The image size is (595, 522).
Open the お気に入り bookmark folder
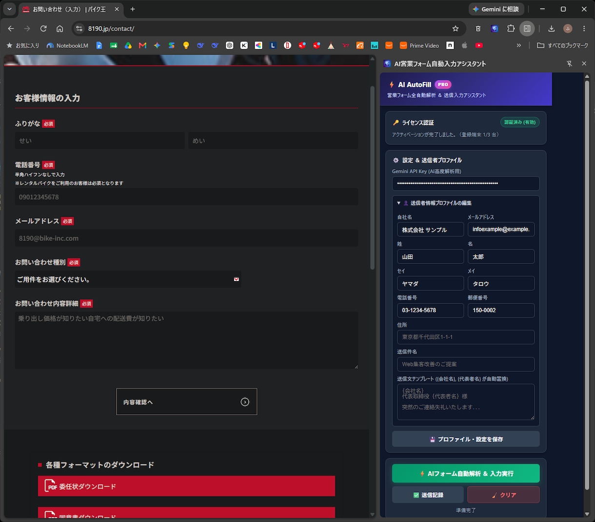point(22,45)
